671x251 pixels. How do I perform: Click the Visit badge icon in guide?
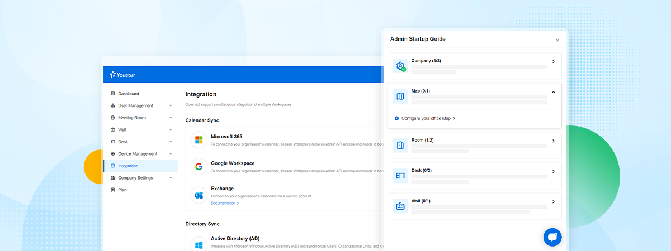(x=400, y=206)
